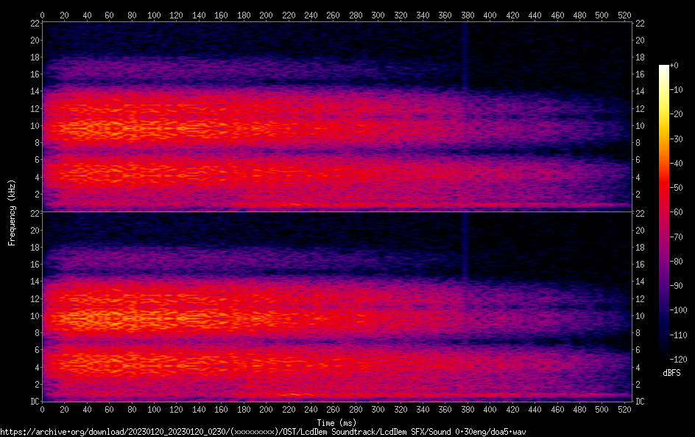Click the dBFS label under the color scale
This screenshot has height=437, width=695.
(x=671, y=374)
